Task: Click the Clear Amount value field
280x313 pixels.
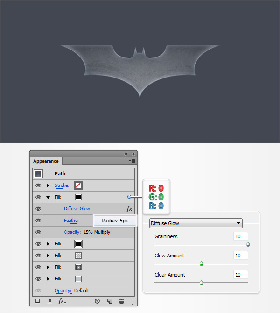Action: point(241,275)
